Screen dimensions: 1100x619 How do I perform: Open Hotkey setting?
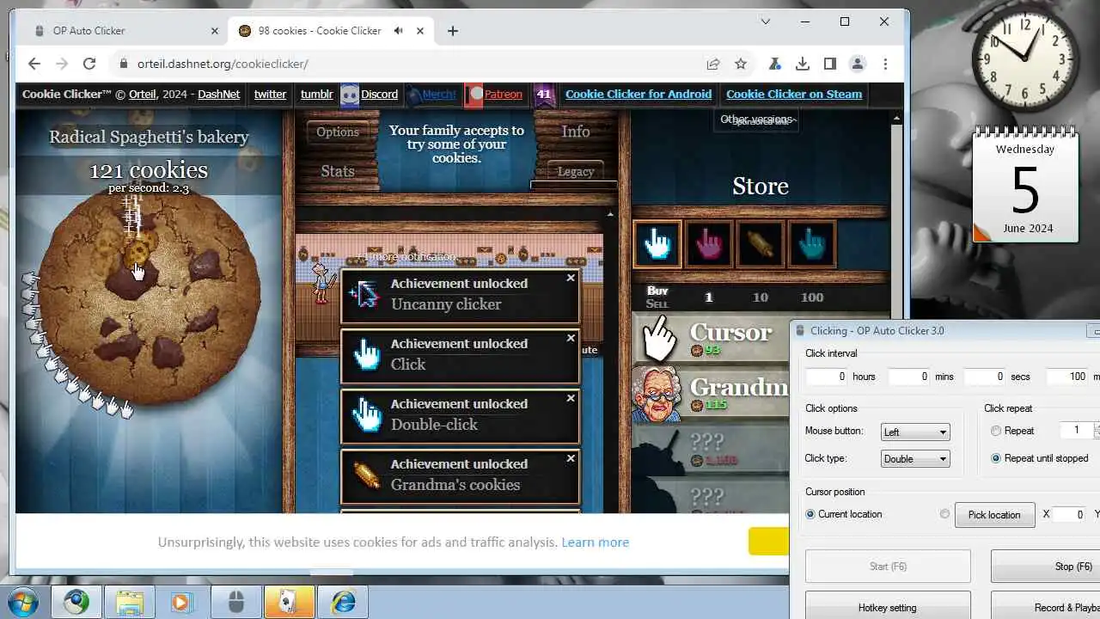point(888,607)
